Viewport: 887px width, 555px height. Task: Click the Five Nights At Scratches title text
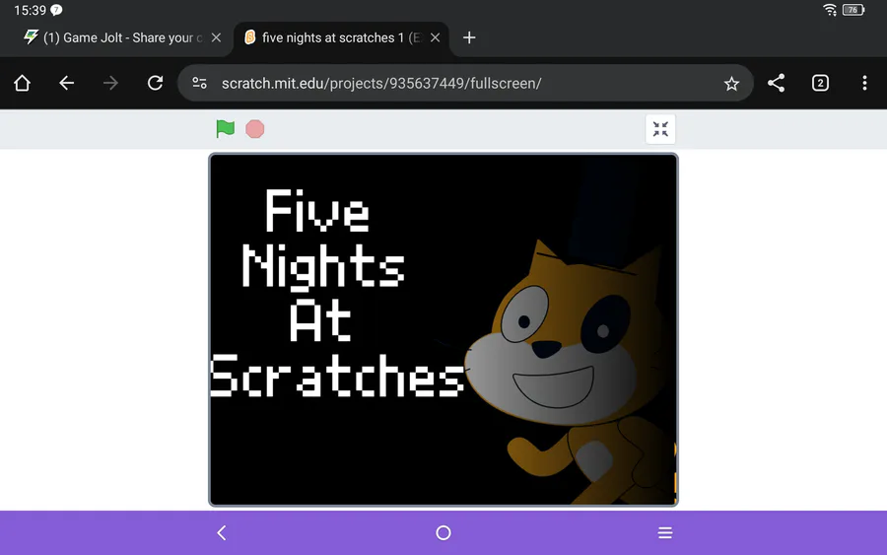337,293
